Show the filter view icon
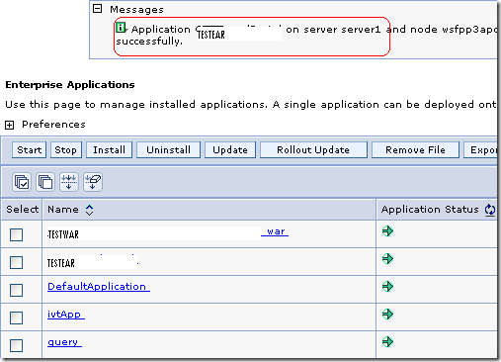501x362 pixels. point(69,182)
